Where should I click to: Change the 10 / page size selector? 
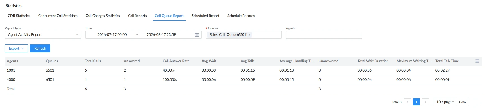[x=445, y=102]
